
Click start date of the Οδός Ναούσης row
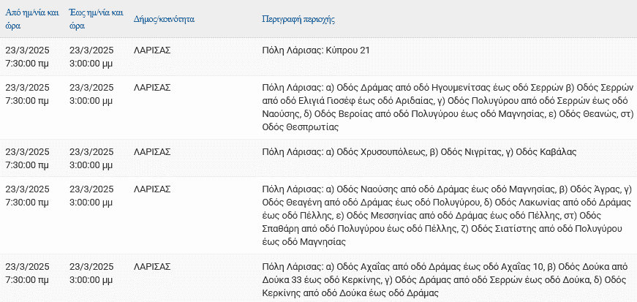point(27,195)
